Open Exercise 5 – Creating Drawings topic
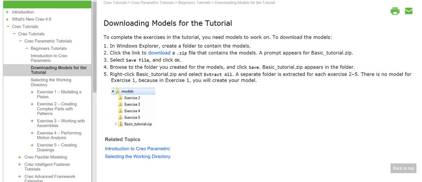Image resolution: width=422 pixels, height=182 pixels. pos(57,147)
